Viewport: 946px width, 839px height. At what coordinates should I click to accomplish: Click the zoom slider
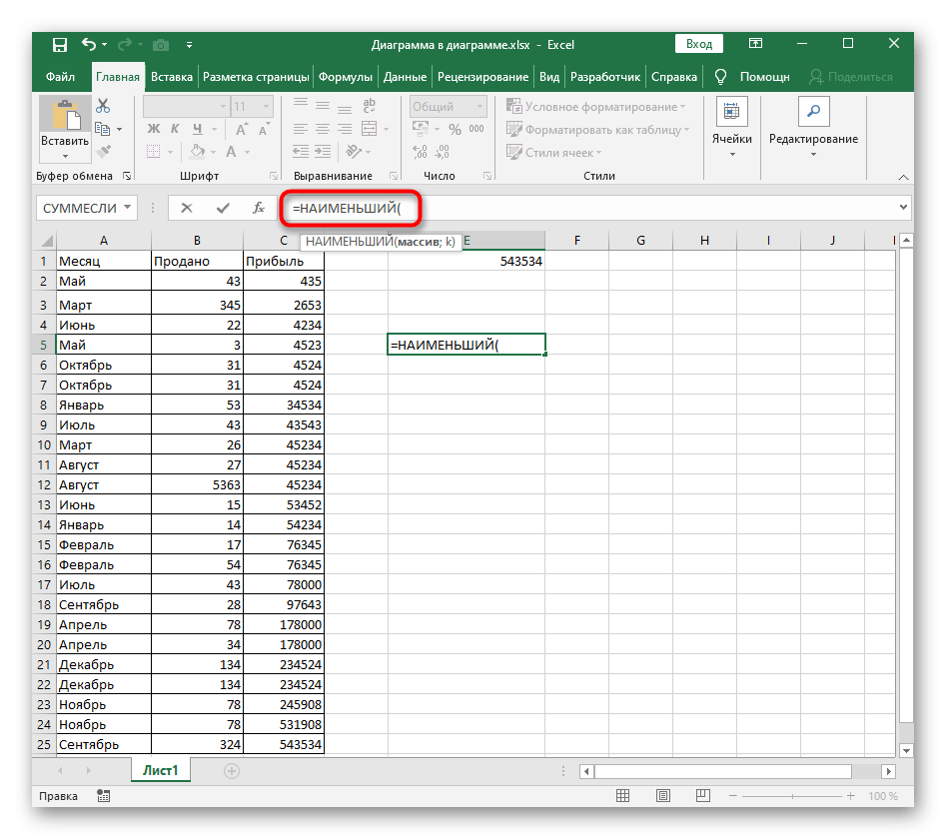[x=792, y=796]
